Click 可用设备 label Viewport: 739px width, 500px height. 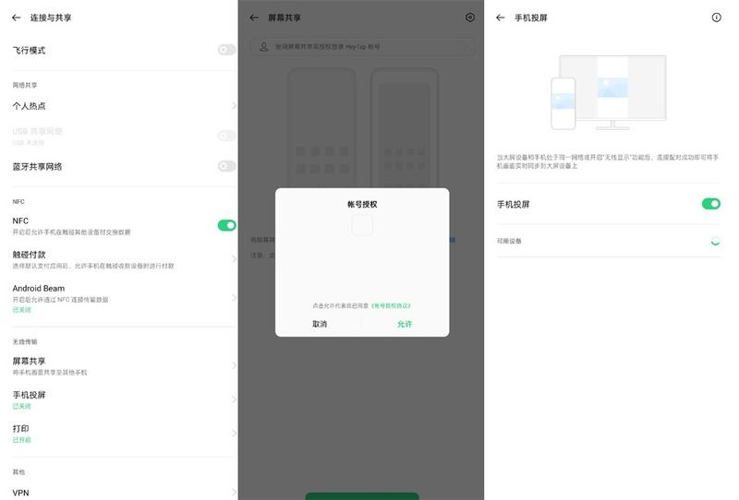click(509, 241)
